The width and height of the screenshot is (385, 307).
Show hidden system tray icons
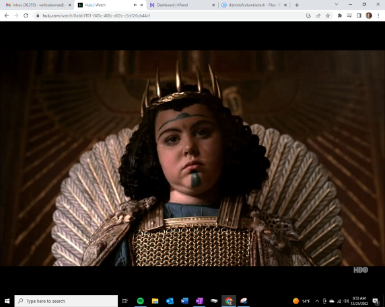(317, 301)
